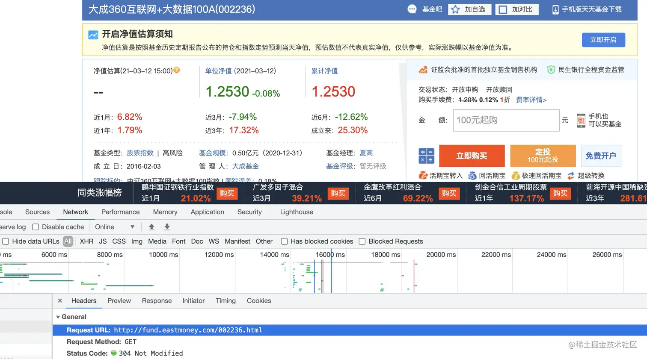Click the phone icon near 手机也可以买基金
This screenshot has width=647, height=359.
(x=581, y=121)
